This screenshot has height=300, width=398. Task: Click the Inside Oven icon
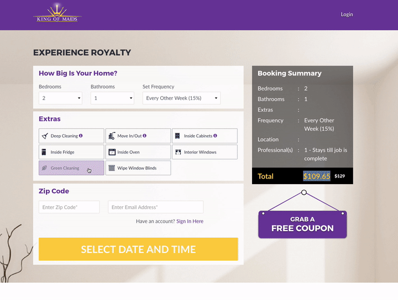tap(112, 152)
